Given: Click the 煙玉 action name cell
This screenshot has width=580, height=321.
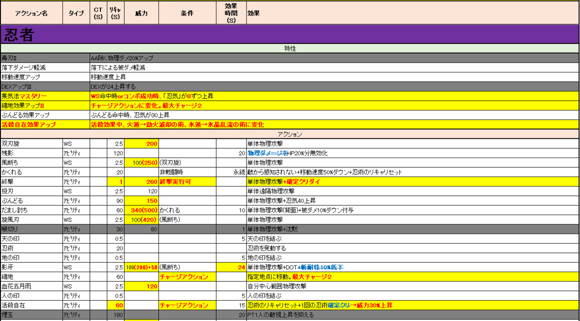Looking at the screenshot, I should [x=31, y=315].
